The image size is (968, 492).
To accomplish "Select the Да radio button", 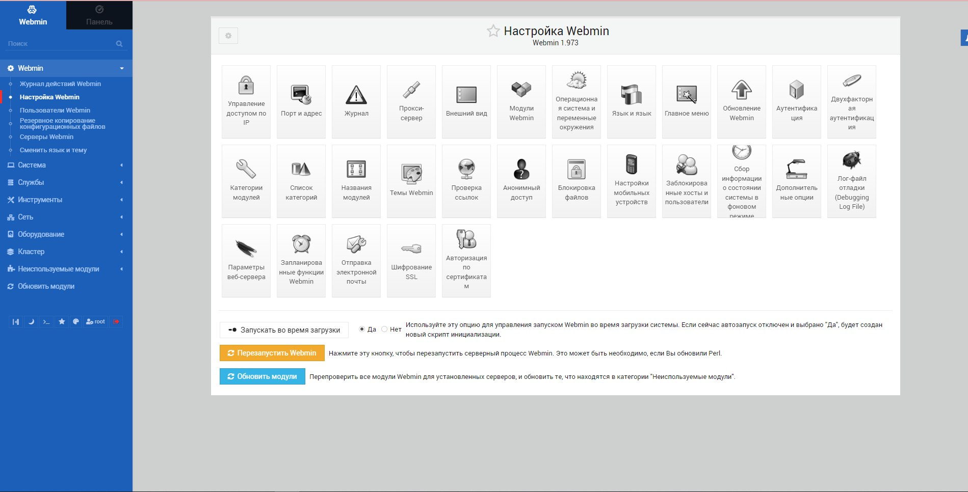I will [362, 330].
